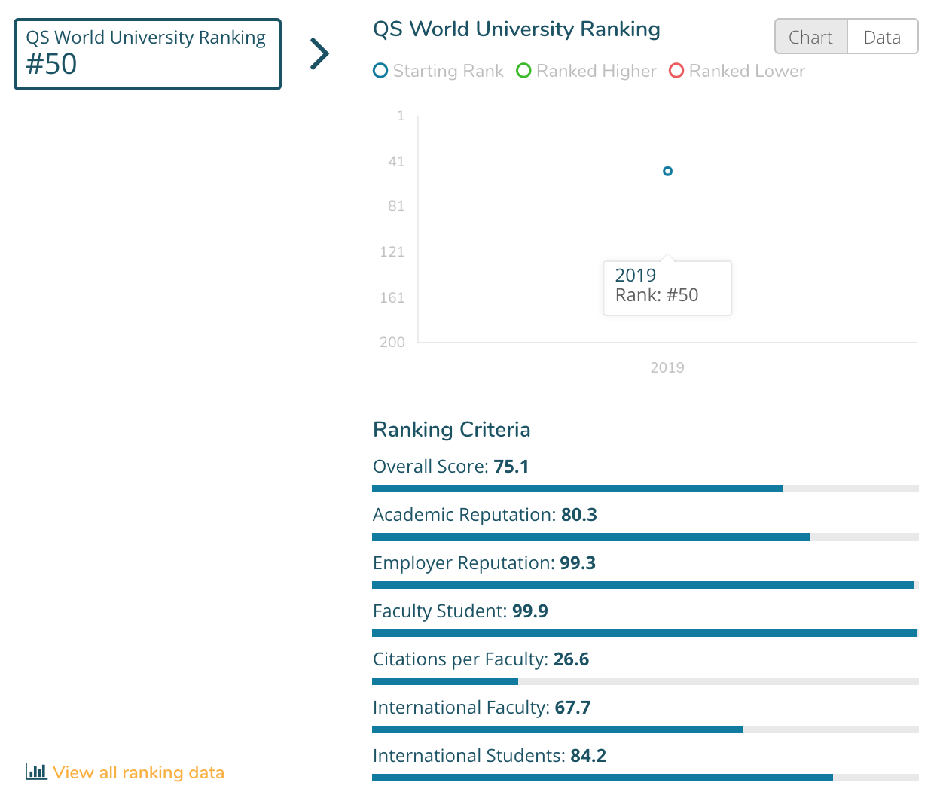This screenshot has width=946, height=810.
Task: Click the y-axis label 81
Action: pyautogui.click(x=396, y=206)
